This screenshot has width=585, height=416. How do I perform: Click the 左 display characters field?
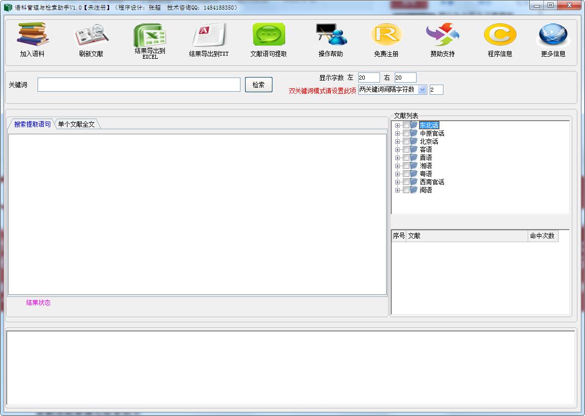[x=369, y=78]
